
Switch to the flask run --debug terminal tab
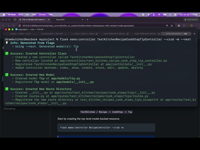(x=82, y=34)
